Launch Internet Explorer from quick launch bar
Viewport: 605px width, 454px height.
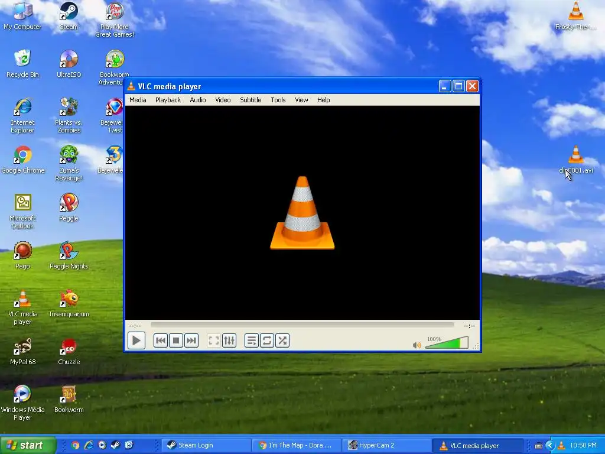tap(89, 445)
